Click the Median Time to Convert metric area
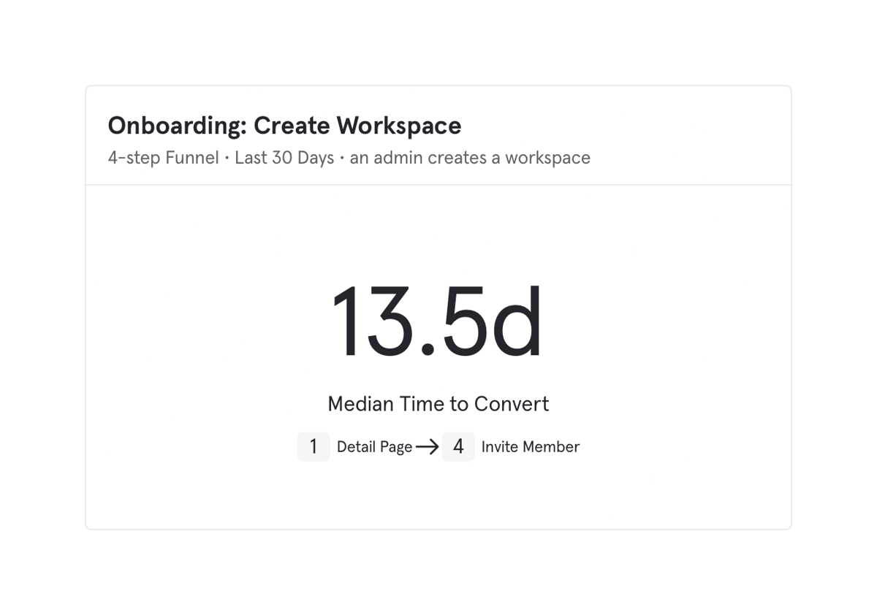 (438, 404)
